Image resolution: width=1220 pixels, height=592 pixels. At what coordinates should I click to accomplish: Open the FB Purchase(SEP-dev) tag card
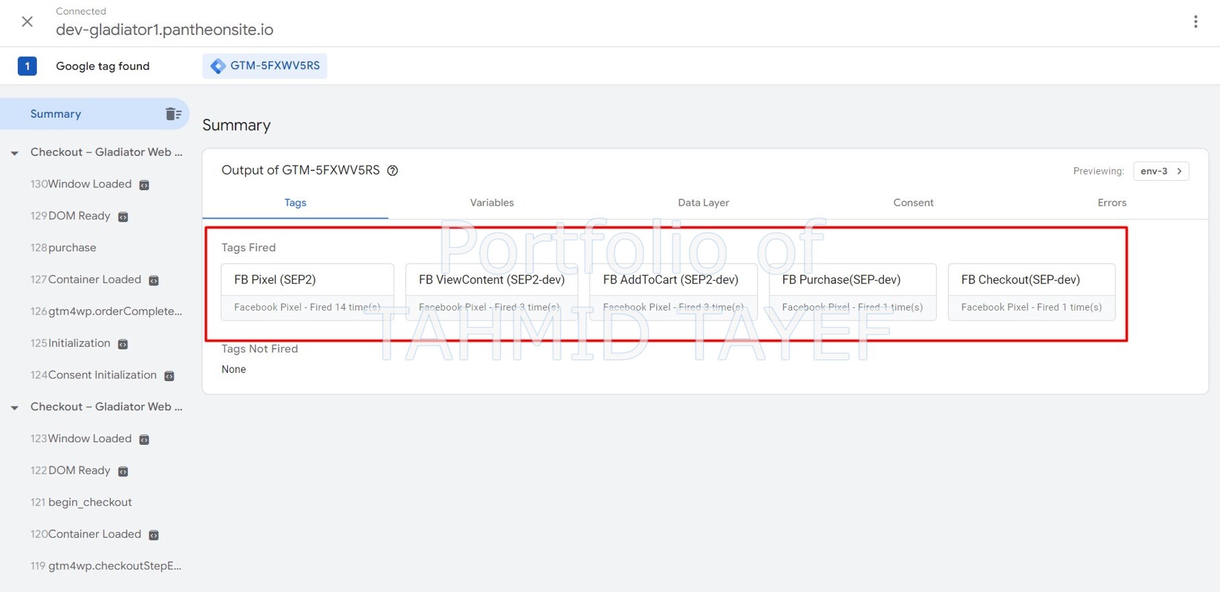click(852, 292)
